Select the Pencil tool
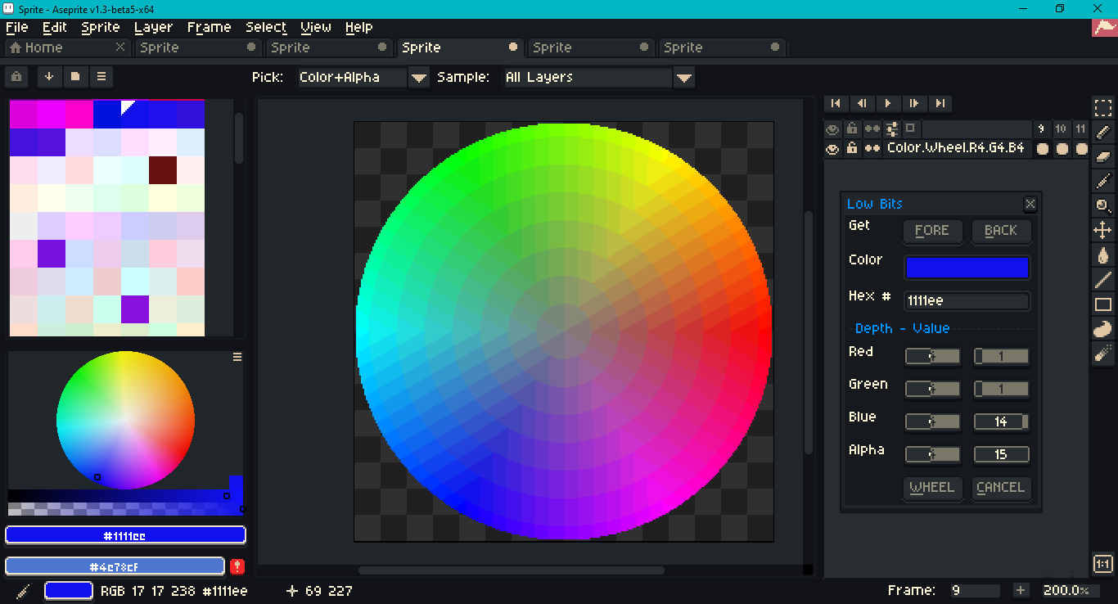The width and height of the screenshot is (1118, 604). point(1102,131)
